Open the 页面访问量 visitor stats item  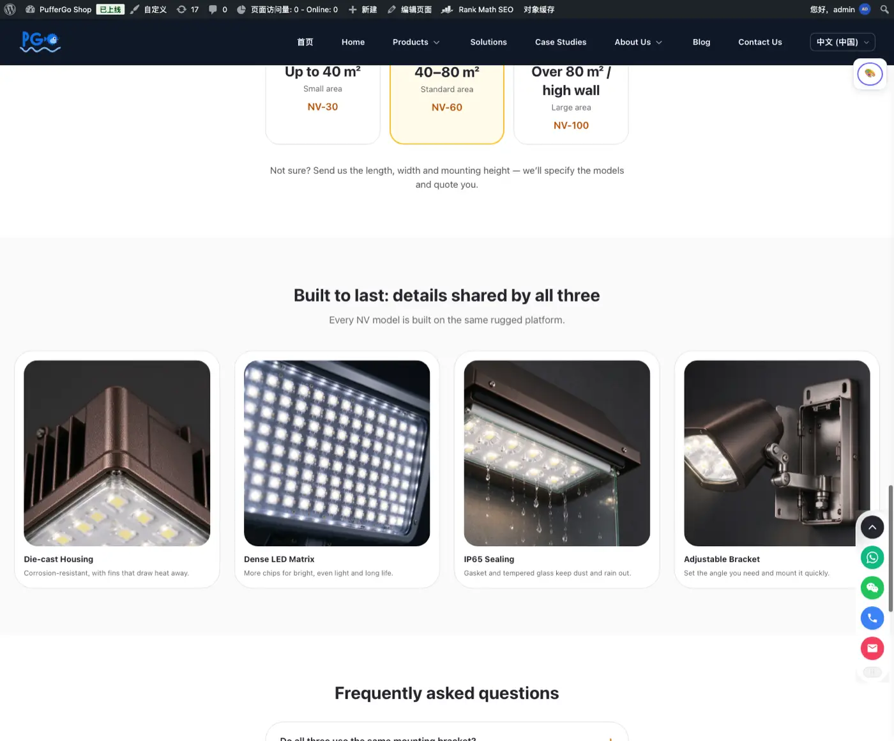(287, 10)
